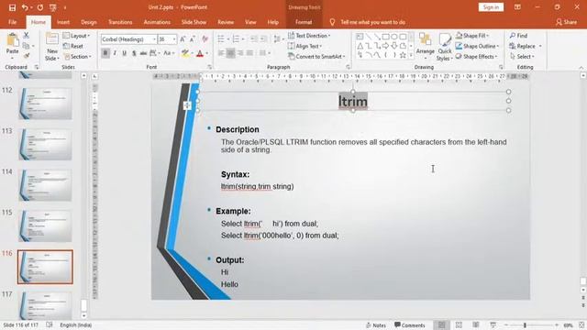
Task: Click the Save icon in title bar
Action: [12, 7]
